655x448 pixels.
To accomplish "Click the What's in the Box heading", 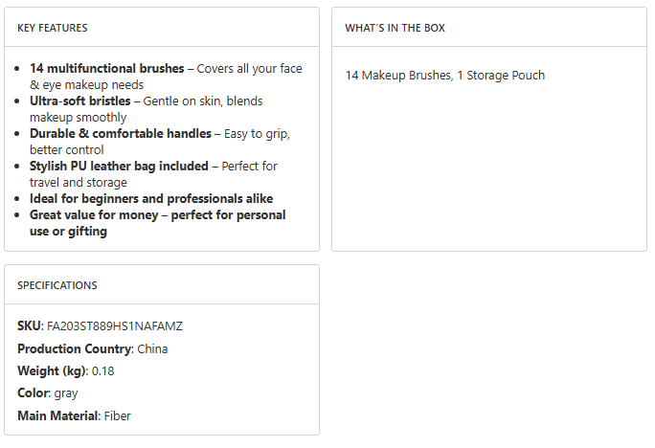I will coord(395,28).
